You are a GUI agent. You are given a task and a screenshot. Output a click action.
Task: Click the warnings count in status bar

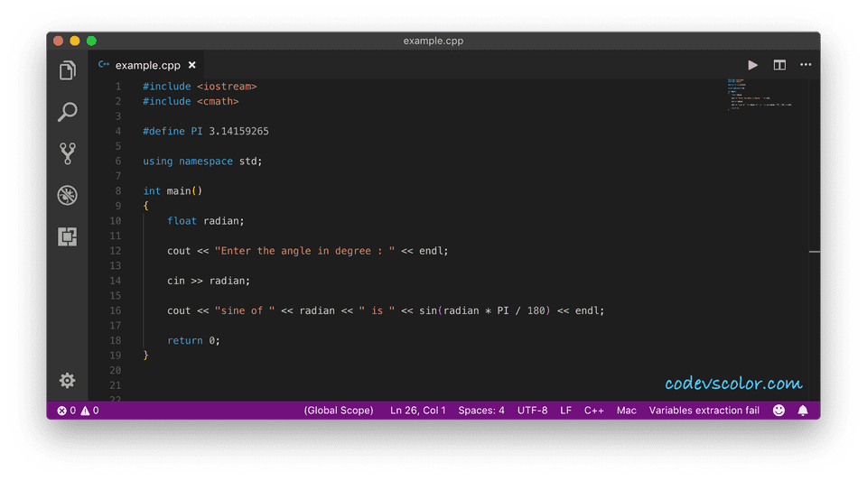pos(90,411)
